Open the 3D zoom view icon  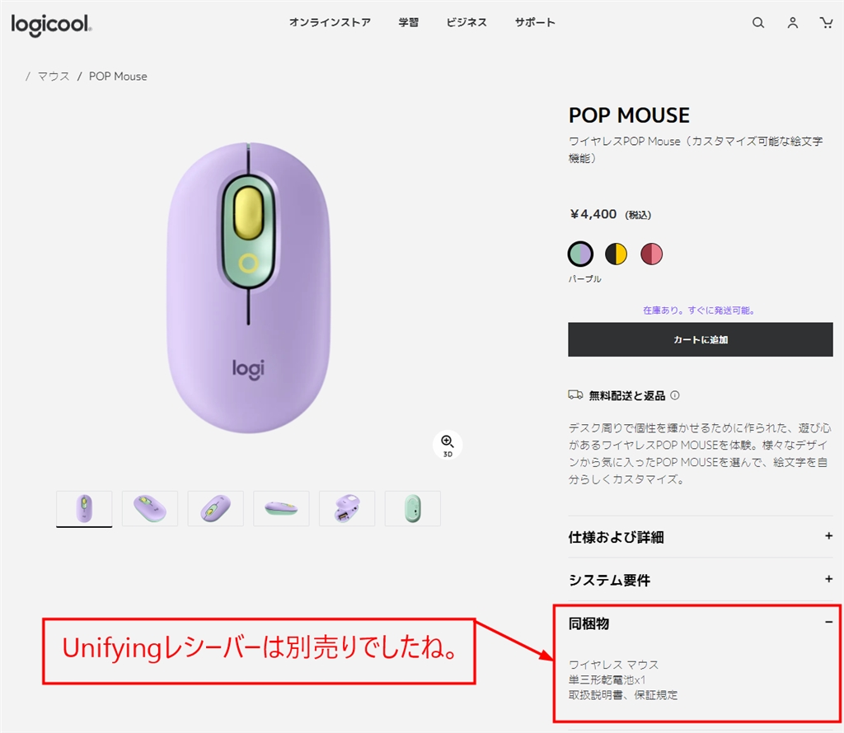[448, 445]
